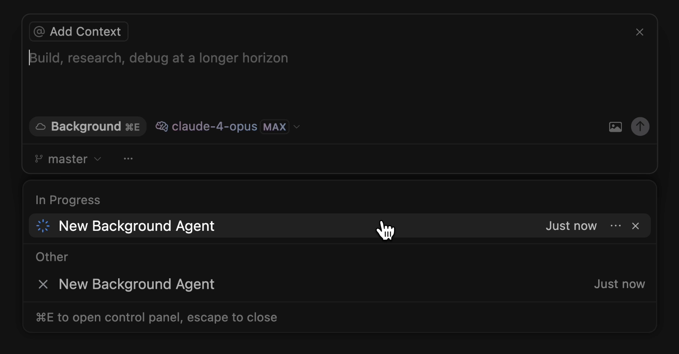Select the New Background Agent under Other
The width and height of the screenshot is (679, 354).
136,284
